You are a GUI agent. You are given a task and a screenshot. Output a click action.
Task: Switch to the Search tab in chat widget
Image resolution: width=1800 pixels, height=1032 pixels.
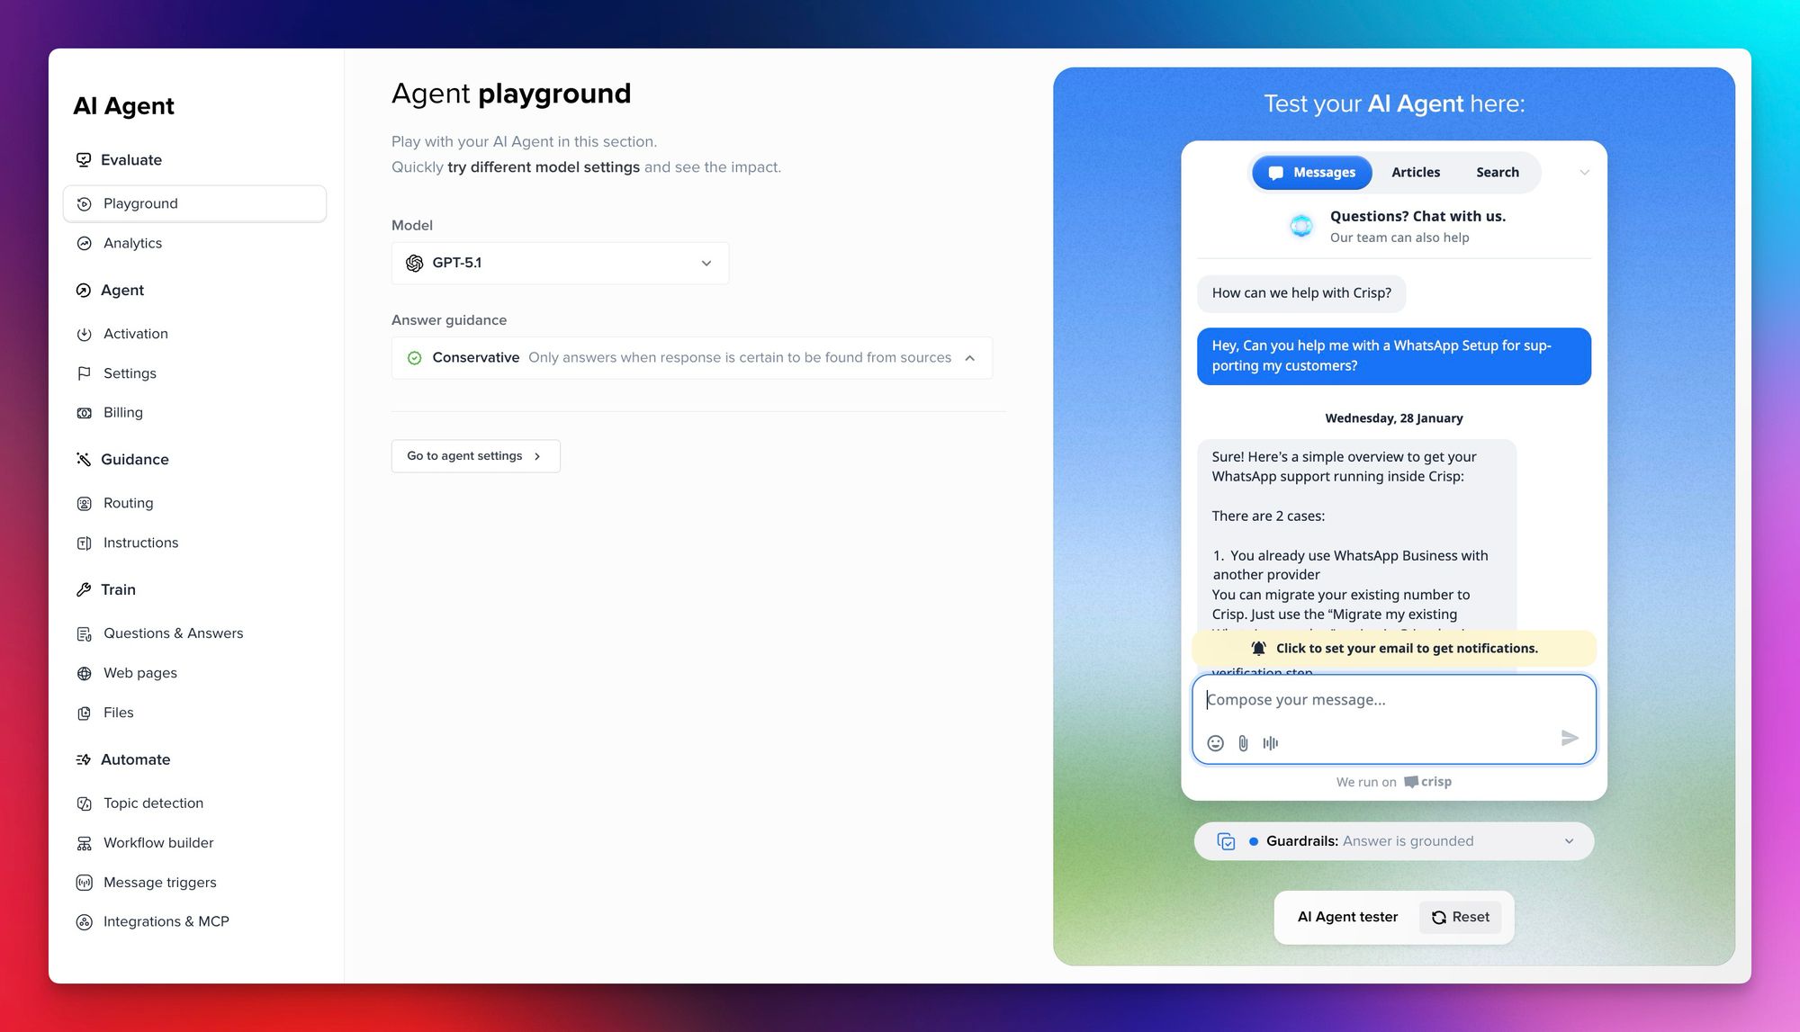pos(1497,173)
